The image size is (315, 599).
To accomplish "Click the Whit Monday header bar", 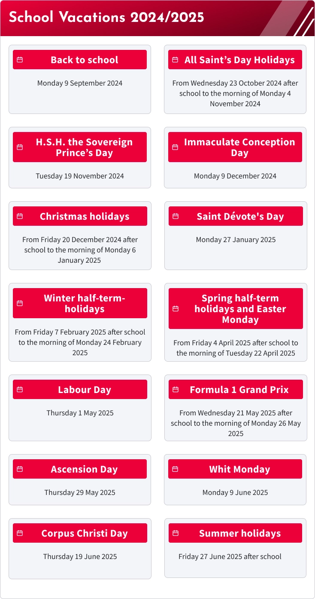I will point(235,469).
